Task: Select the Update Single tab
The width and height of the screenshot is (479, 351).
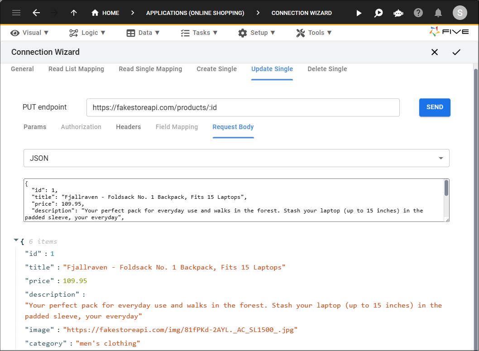Action: click(x=272, y=69)
